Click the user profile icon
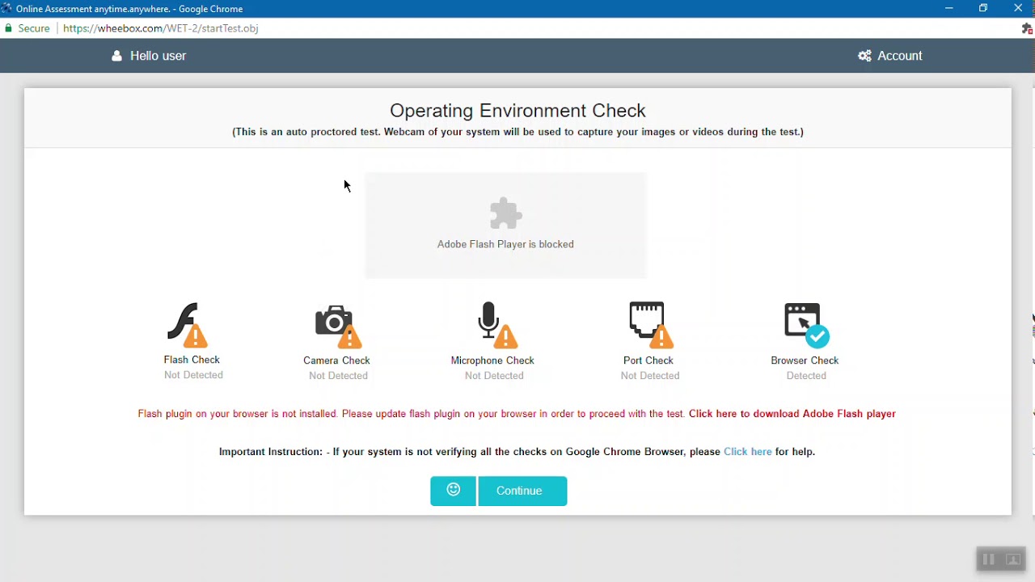This screenshot has height=582, width=1035. coord(117,56)
